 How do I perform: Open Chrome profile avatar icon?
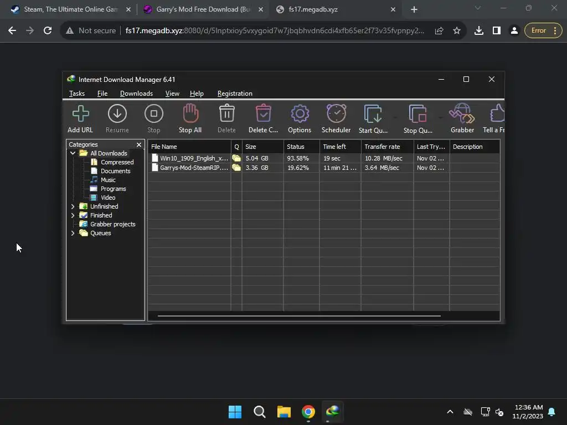(514, 31)
